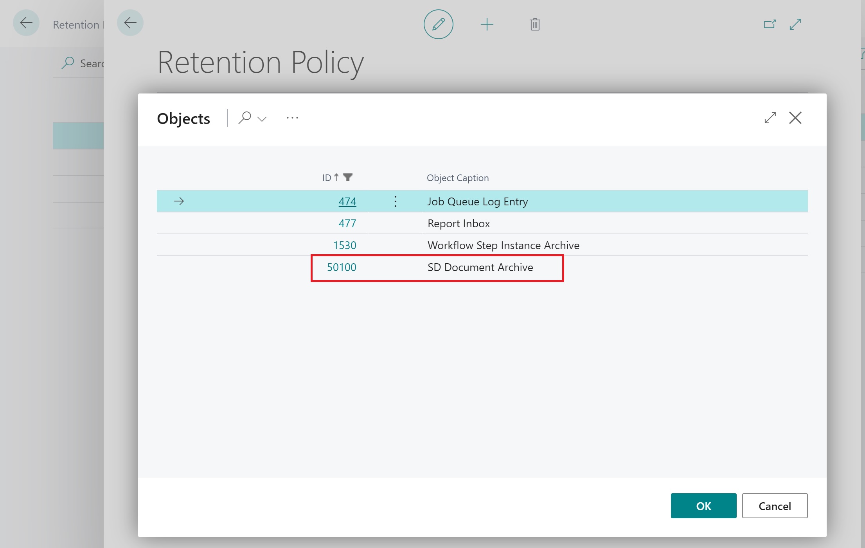Open row actions menu for Job Queue Log Entry
This screenshot has height=548, width=865.
click(396, 201)
